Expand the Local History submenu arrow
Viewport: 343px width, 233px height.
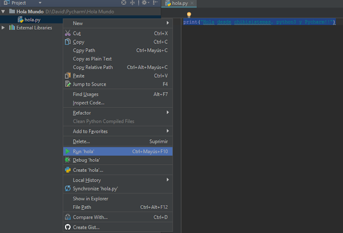[x=168, y=179]
